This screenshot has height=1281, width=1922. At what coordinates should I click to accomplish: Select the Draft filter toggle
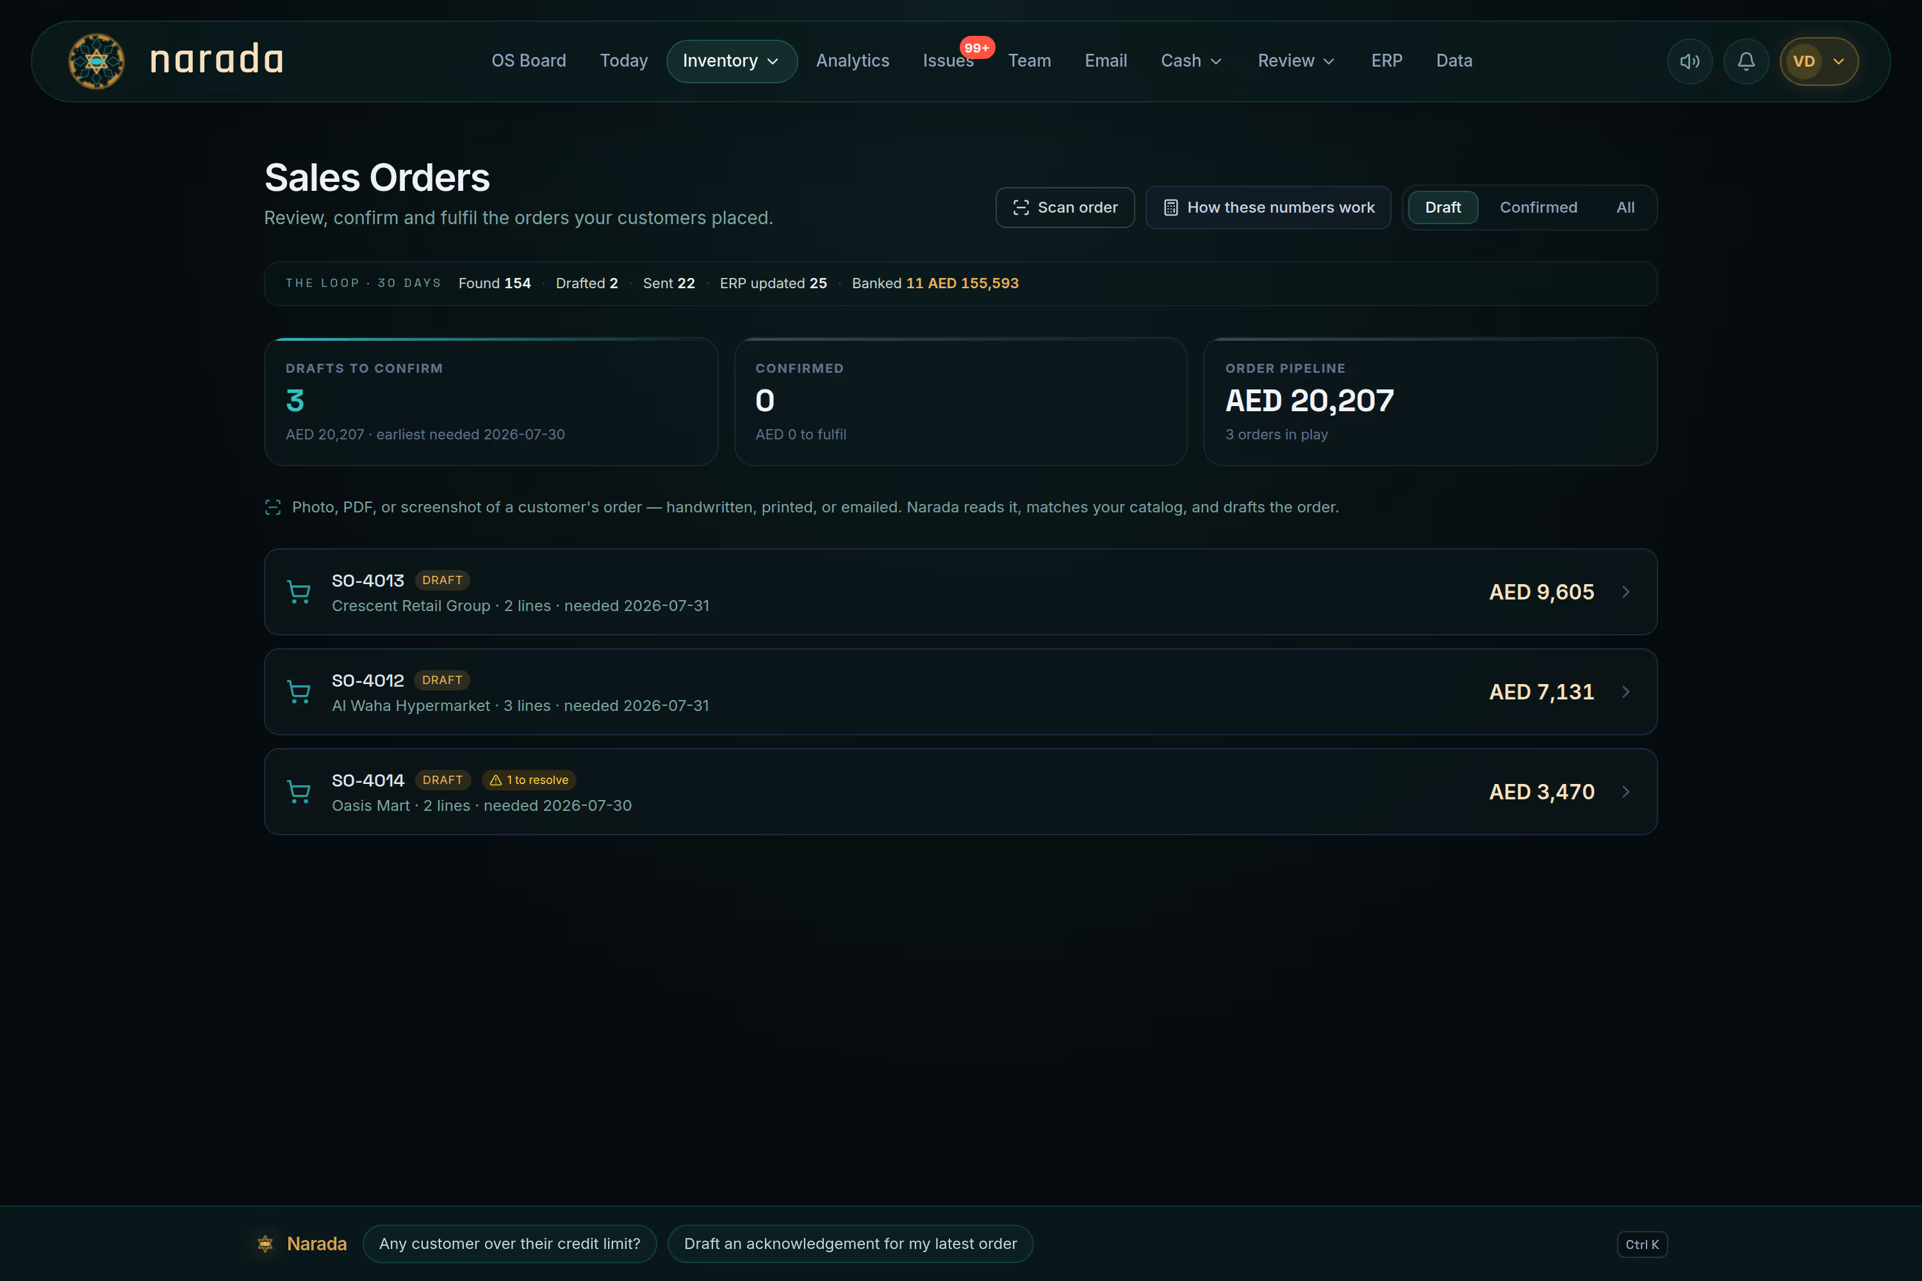1442,208
